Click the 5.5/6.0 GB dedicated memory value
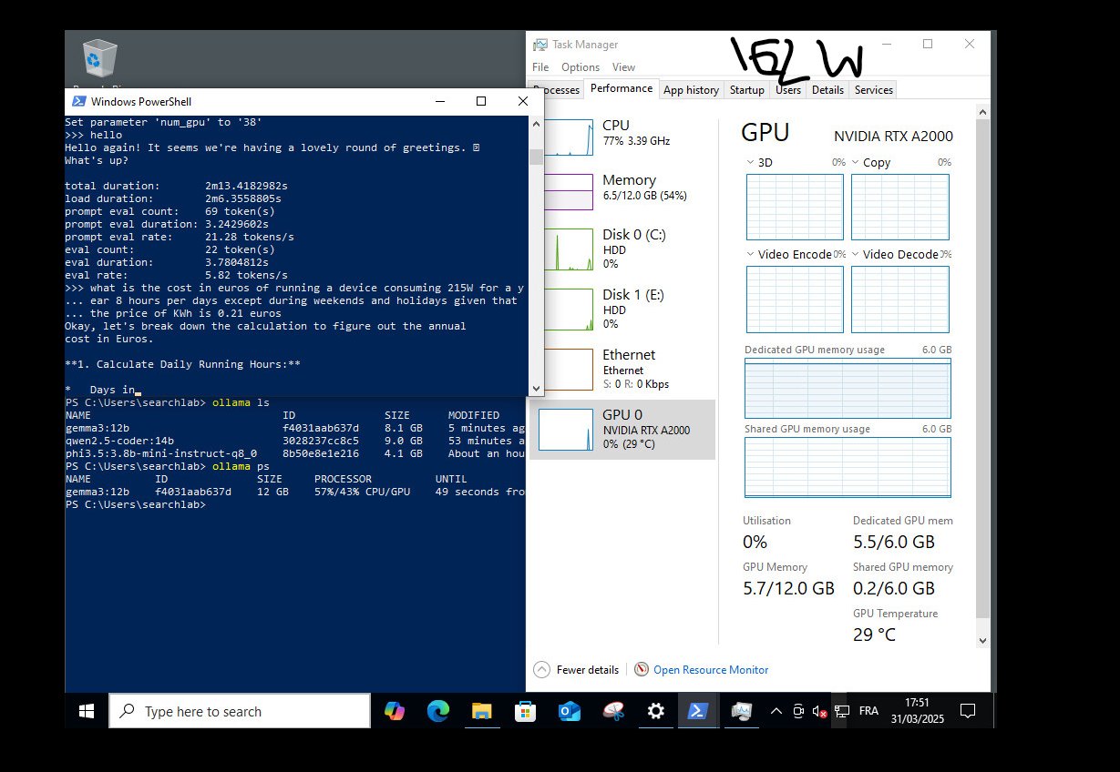The width and height of the screenshot is (1120, 772). (893, 542)
